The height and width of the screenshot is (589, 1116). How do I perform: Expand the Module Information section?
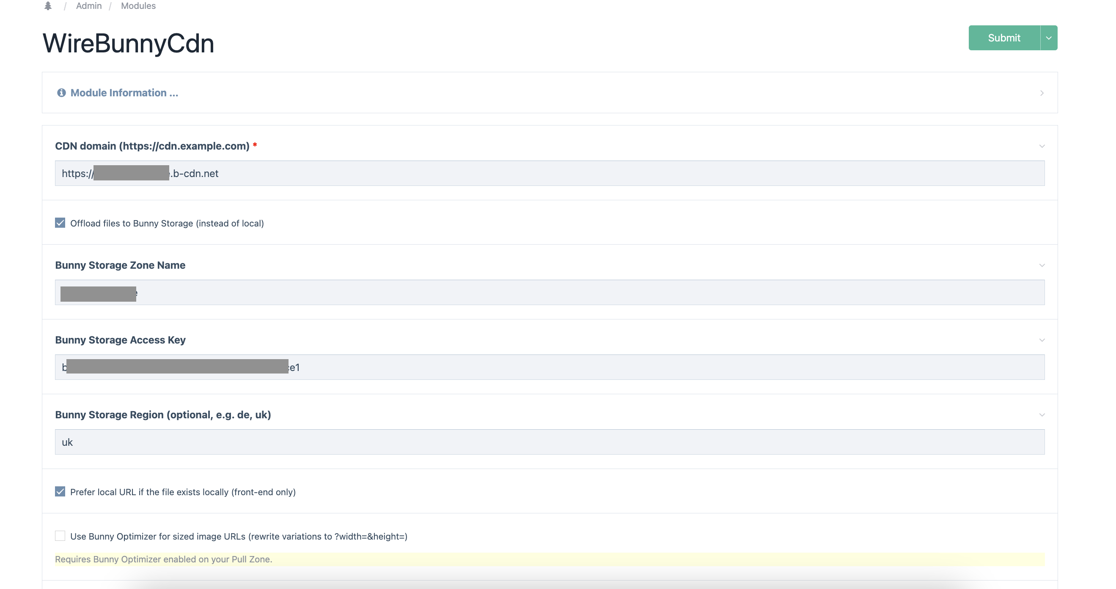tap(550, 93)
